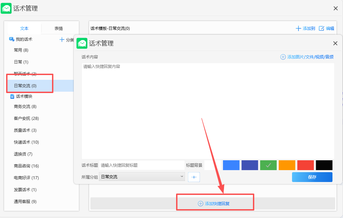The width and height of the screenshot is (343, 218).
Task: Click the plus icon beside 添加到
Action: [299, 28]
